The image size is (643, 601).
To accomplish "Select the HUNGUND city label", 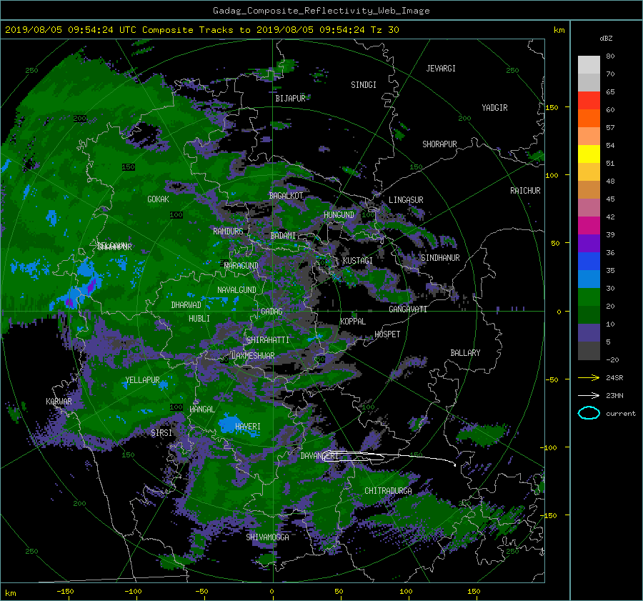I will [339, 215].
